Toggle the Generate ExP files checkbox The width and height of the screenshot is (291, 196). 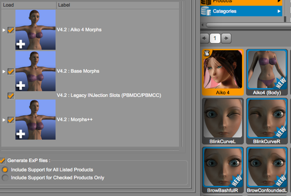pyautogui.click(x=2, y=161)
